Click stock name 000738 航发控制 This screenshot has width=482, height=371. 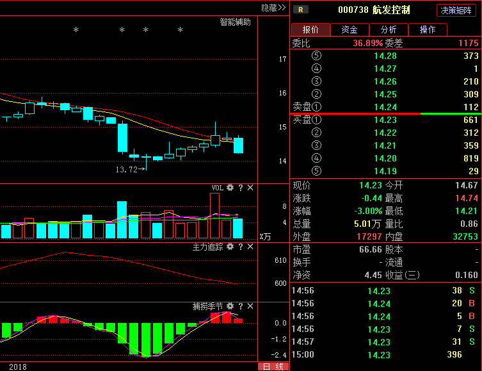pos(374,10)
